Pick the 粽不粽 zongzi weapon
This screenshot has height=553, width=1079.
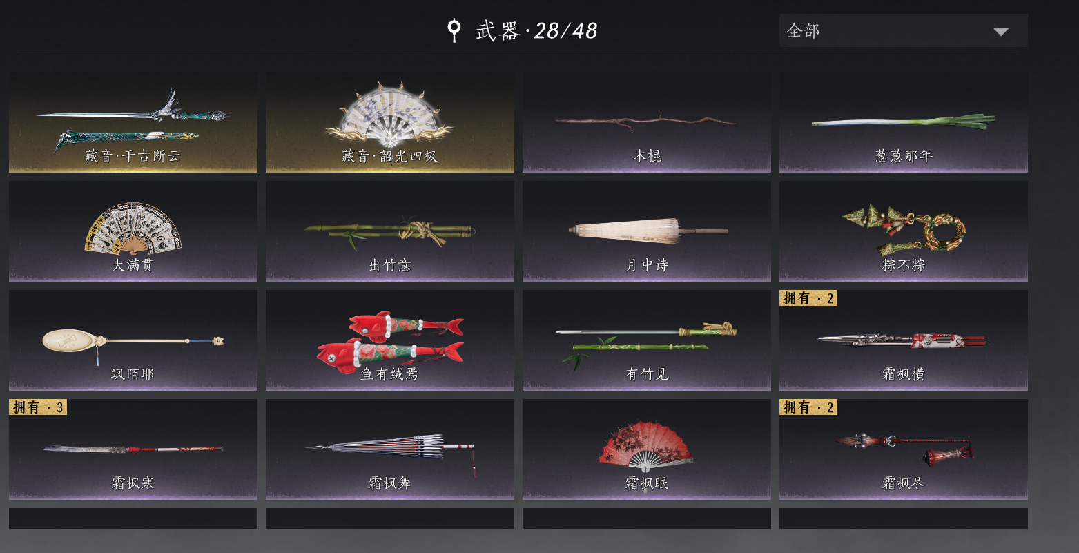[x=904, y=231]
